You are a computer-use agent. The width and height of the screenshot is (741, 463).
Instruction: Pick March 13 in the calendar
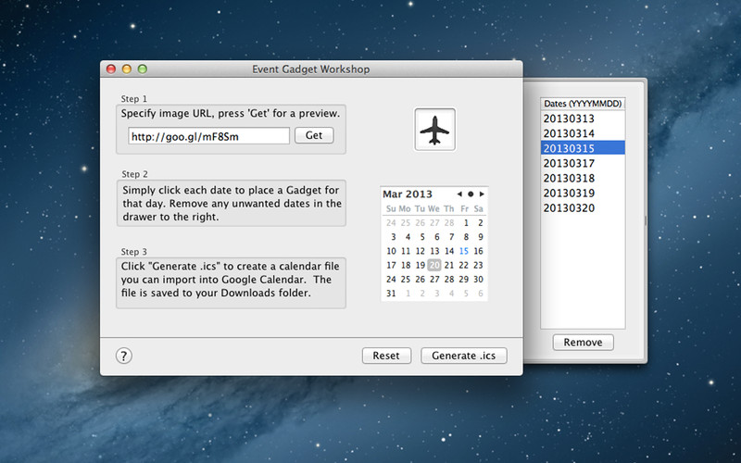click(434, 251)
